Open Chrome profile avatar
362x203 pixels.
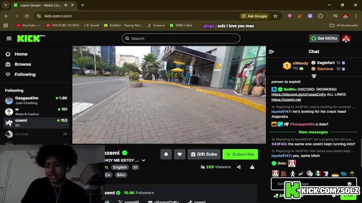coord(346,16)
